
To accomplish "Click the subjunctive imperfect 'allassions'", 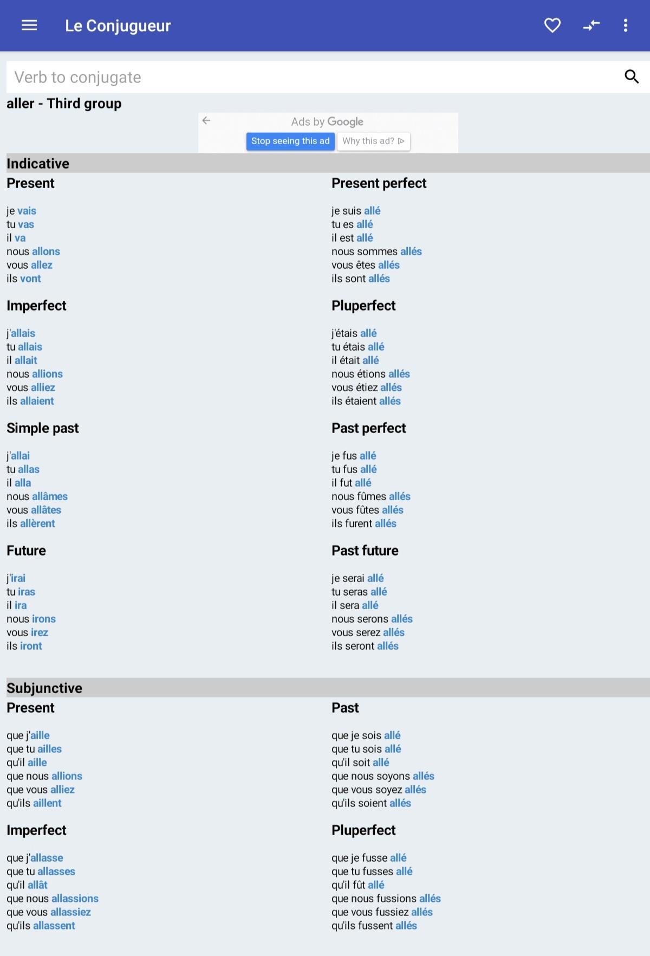I will (75, 899).
